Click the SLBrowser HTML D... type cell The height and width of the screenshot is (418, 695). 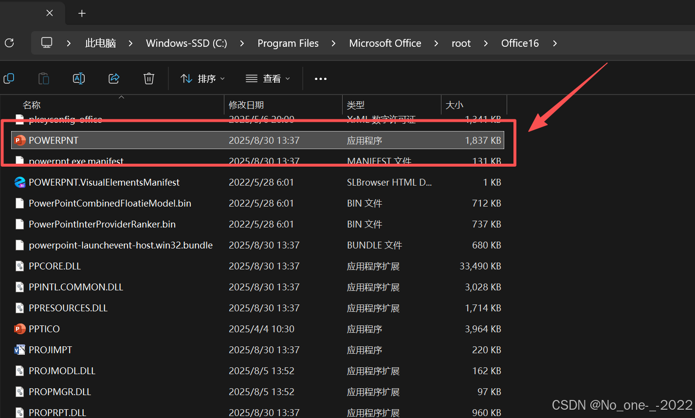point(389,182)
